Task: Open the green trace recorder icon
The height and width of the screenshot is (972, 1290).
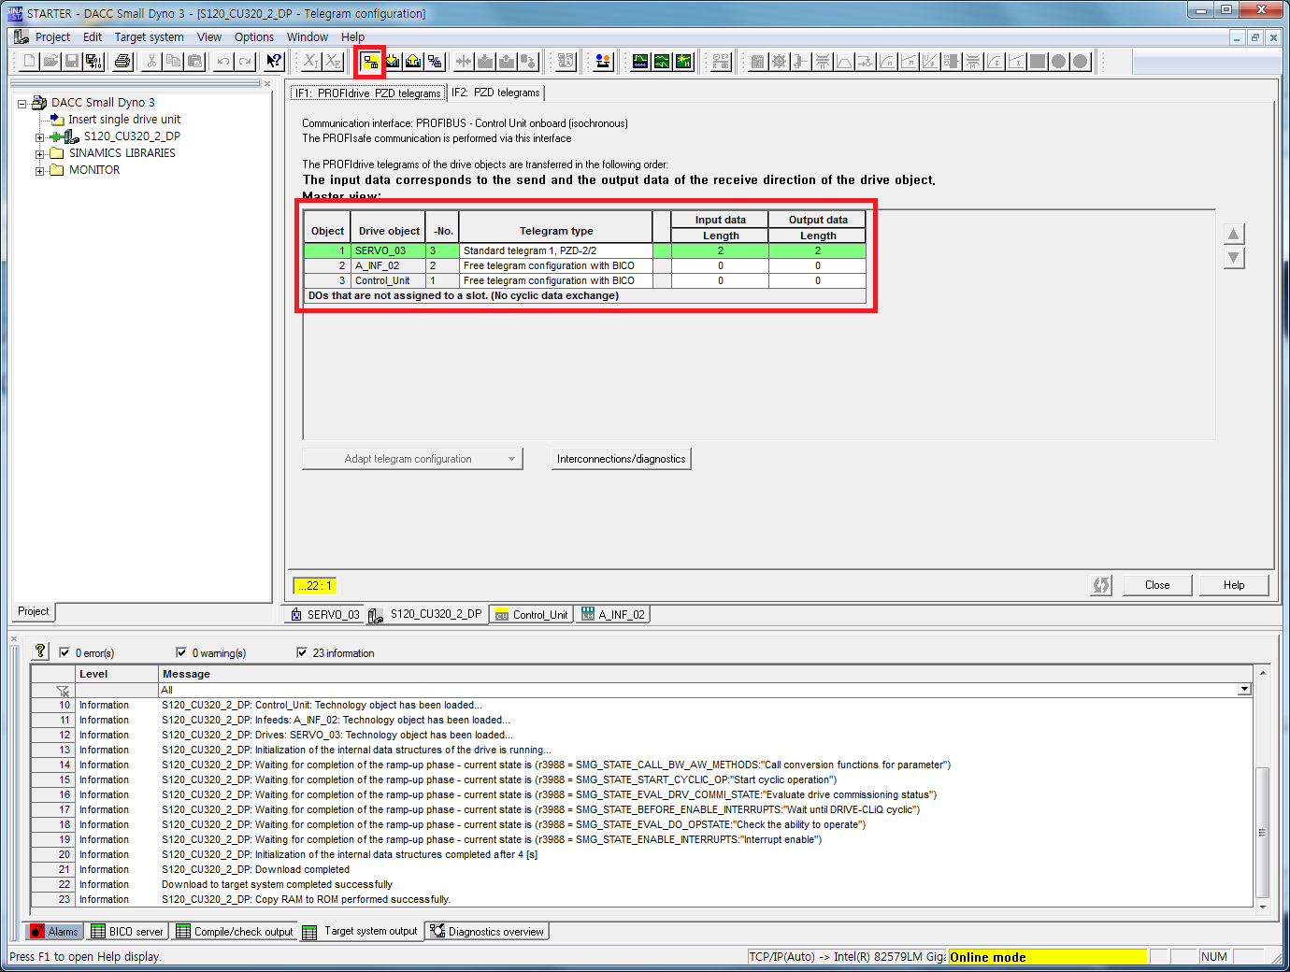Action: [x=640, y=62]
